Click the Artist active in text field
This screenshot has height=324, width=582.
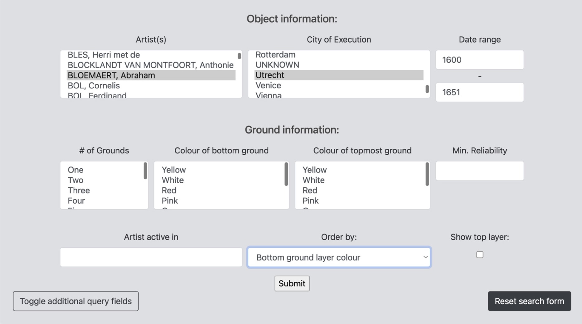(x=151, y=257)
